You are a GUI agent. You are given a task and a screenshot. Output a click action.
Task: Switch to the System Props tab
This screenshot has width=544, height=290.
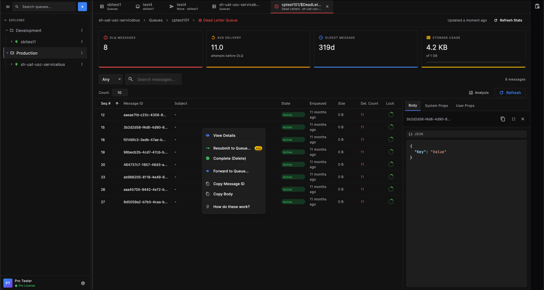coord(436,105)
